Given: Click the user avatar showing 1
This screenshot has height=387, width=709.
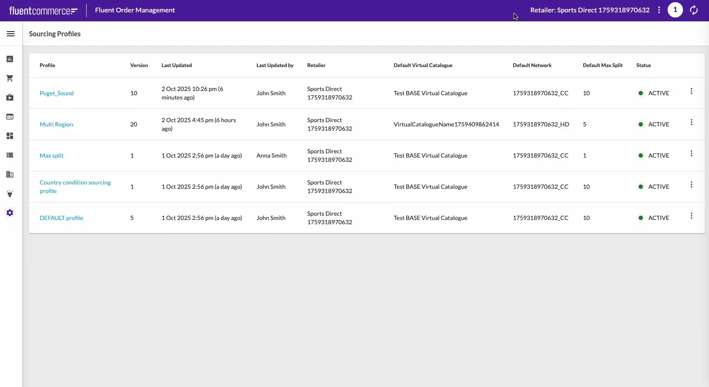Looking at the screenshot, I should click(675, 10).
